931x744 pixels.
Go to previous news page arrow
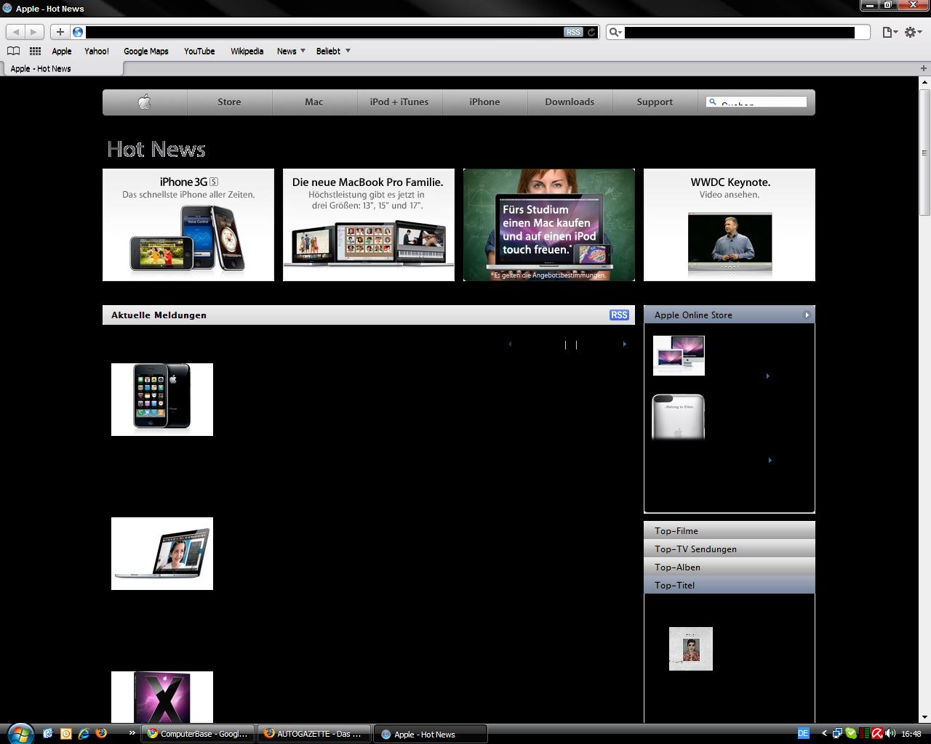click(x=510, y=344)
